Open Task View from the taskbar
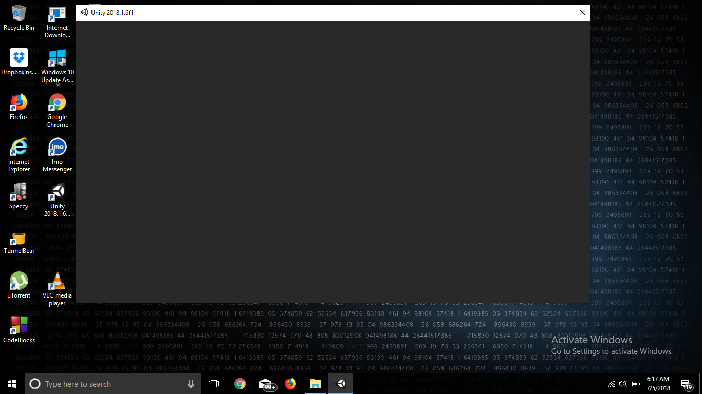 tap(214, 384)
